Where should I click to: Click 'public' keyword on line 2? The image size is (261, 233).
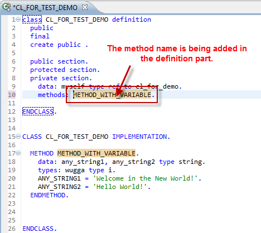(x=42, y=28)
